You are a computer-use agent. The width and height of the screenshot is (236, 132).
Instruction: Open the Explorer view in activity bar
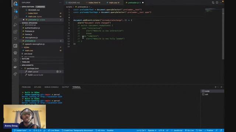pyautogui.click(x=15, y=4)
